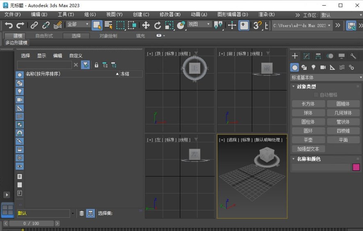Activate the Select and Link tool
Image resolution: width=363 pixels, height=231 pixels.
pyautogui.click(x=34, y=25)
